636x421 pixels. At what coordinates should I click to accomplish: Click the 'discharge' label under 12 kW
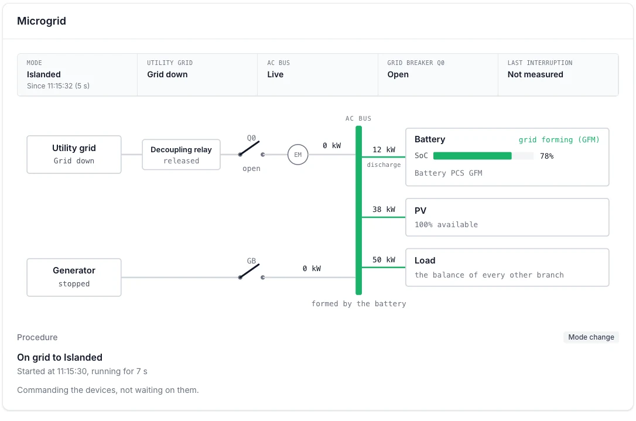384,165
